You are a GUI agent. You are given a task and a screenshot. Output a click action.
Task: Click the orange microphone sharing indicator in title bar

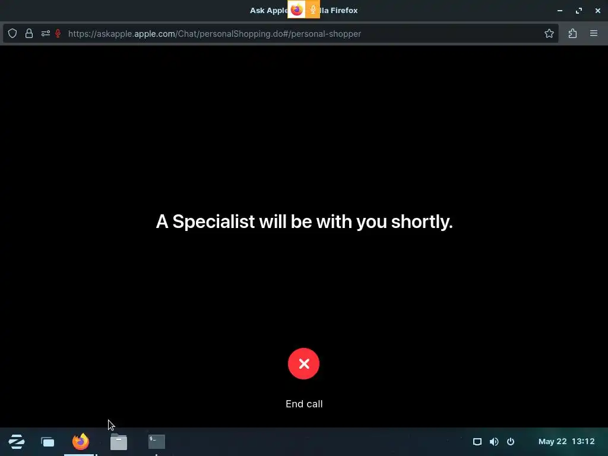click(312, 9)
